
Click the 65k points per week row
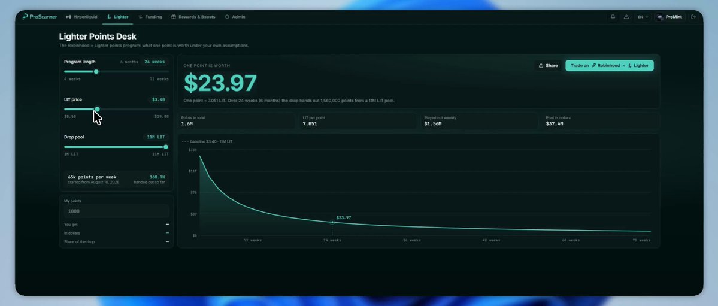[x=116, y=179]
